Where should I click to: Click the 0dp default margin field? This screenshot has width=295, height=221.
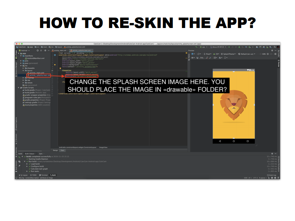click(202, 58)
